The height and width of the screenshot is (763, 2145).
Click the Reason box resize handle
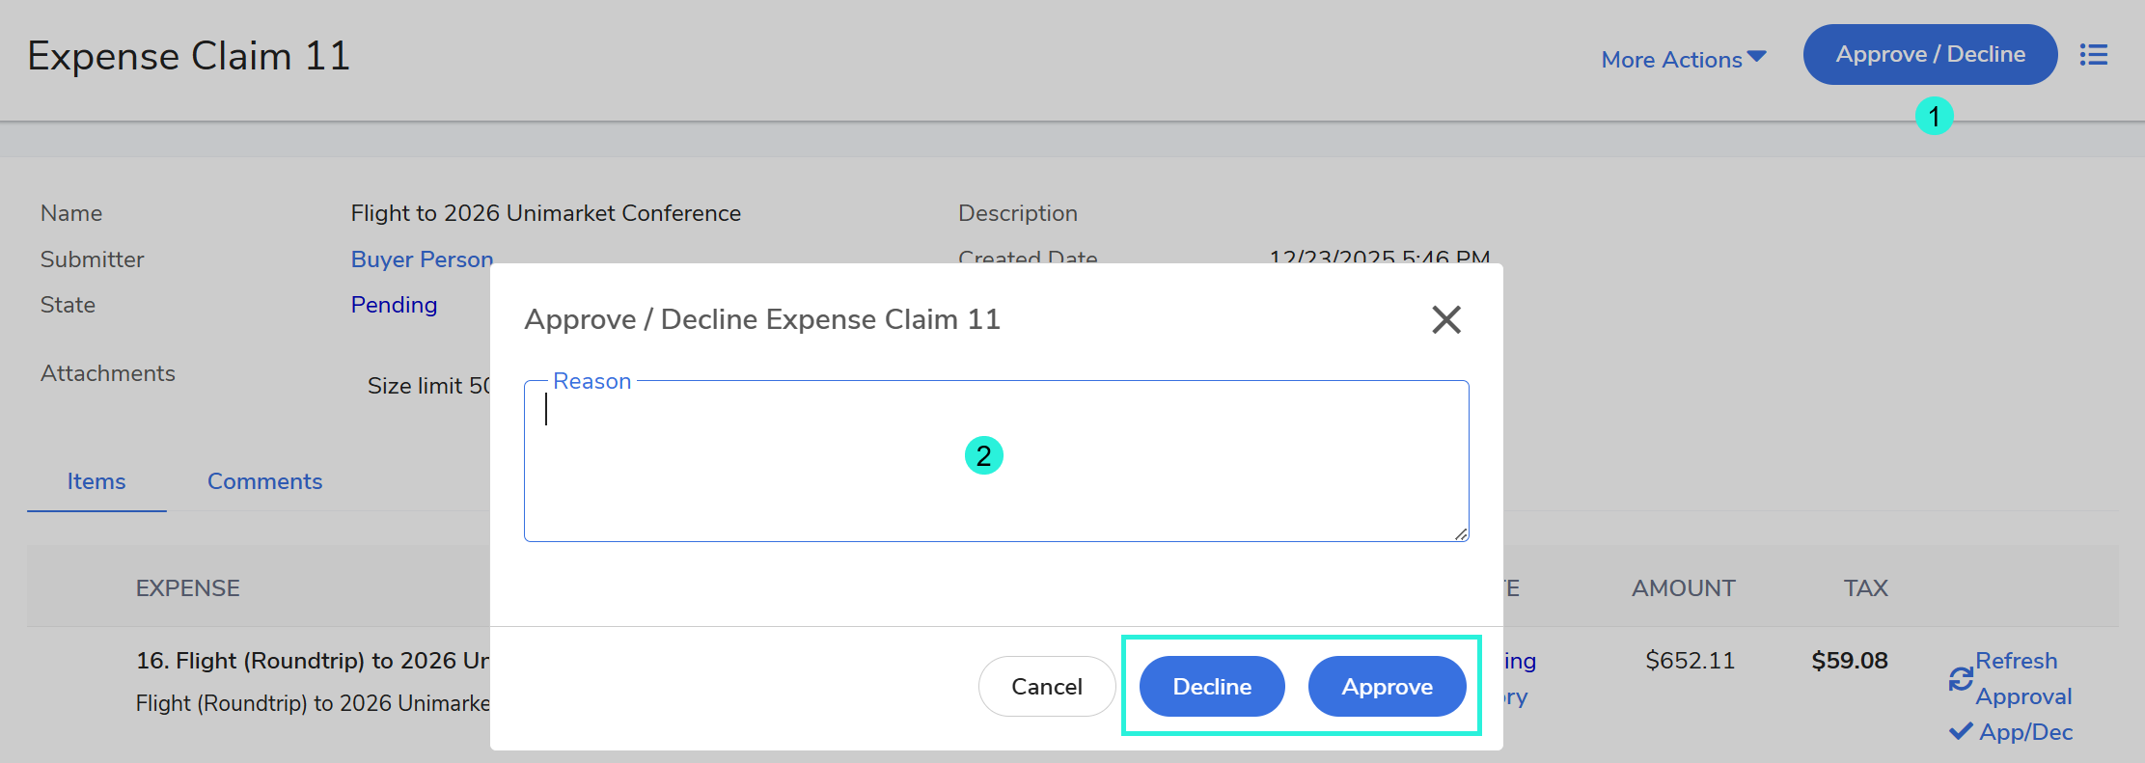coord(1461,533)
